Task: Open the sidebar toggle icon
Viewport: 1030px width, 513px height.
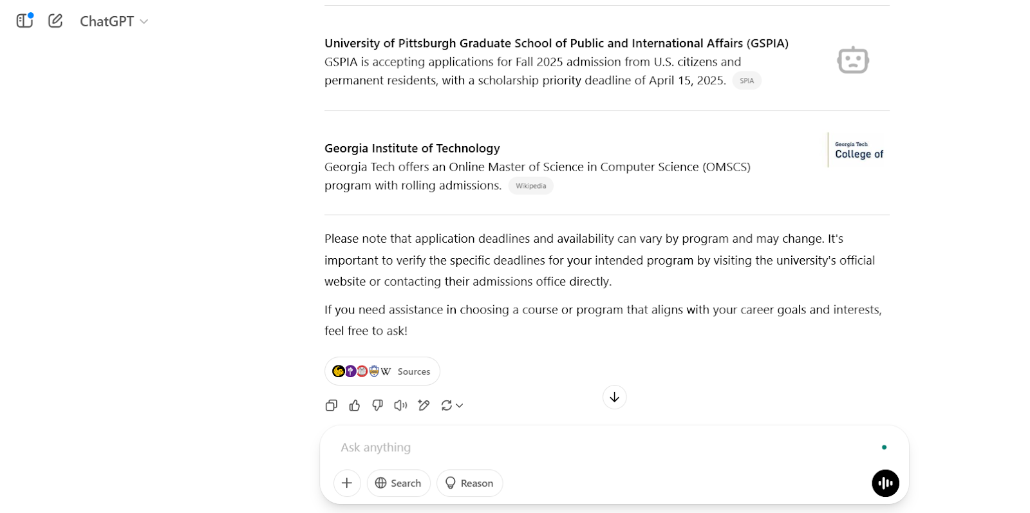Action: coord(24,21)
